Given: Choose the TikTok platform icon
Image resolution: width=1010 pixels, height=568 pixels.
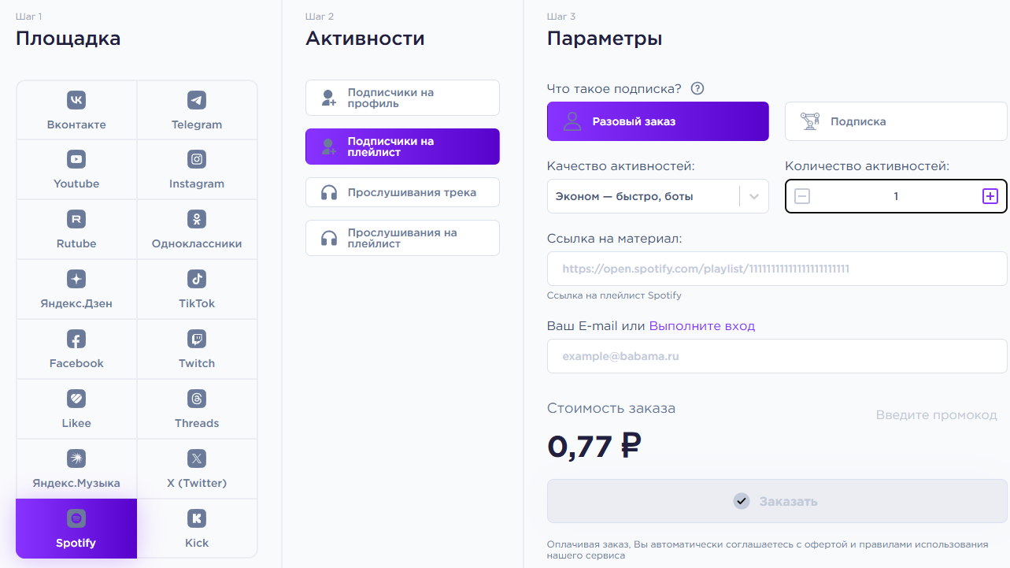Looking at the screenshot, I should coord(197,279).
